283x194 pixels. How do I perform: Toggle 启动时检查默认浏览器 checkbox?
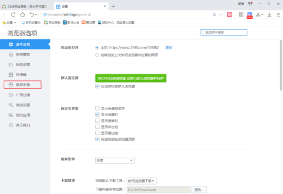pyautogui.click(x=97, y=86)
